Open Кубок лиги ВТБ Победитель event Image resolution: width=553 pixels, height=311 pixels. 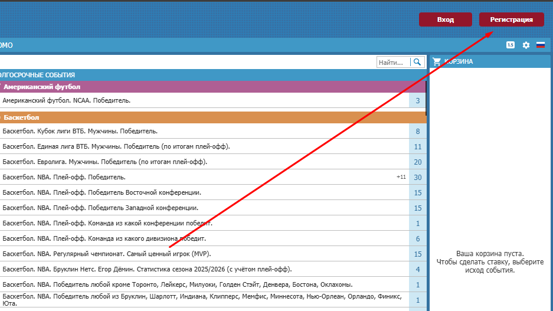pyautogui.click(x=80, y=131)
